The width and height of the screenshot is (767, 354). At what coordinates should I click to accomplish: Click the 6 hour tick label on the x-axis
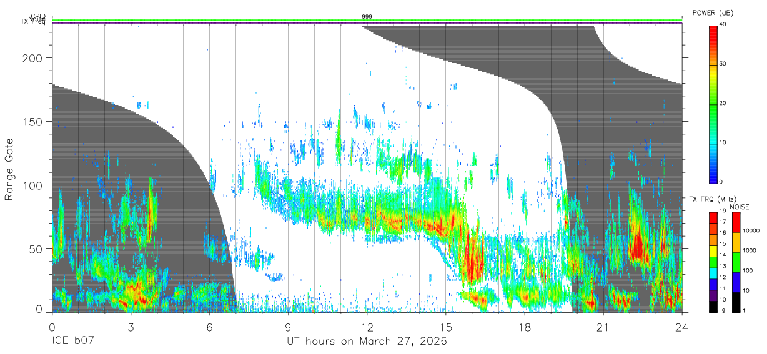tap(209, 327)
